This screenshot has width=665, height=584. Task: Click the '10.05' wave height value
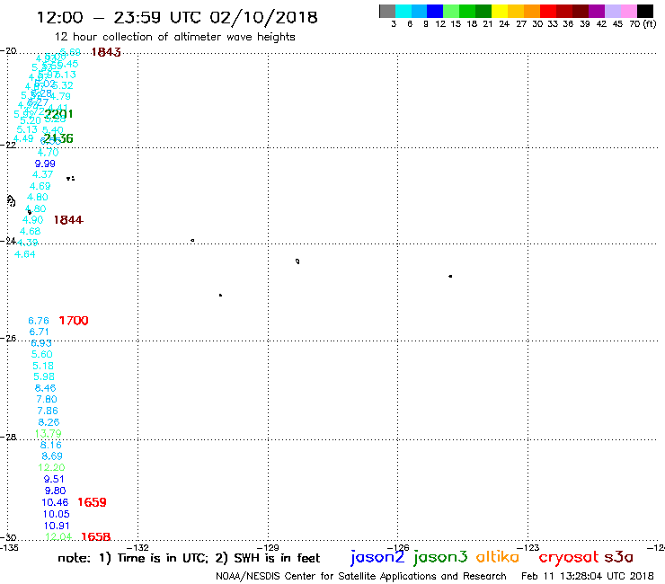point(56,514)
